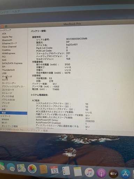134x179 pixels.
Task: Open Contacts from the Dock
Action: [43, 169]
